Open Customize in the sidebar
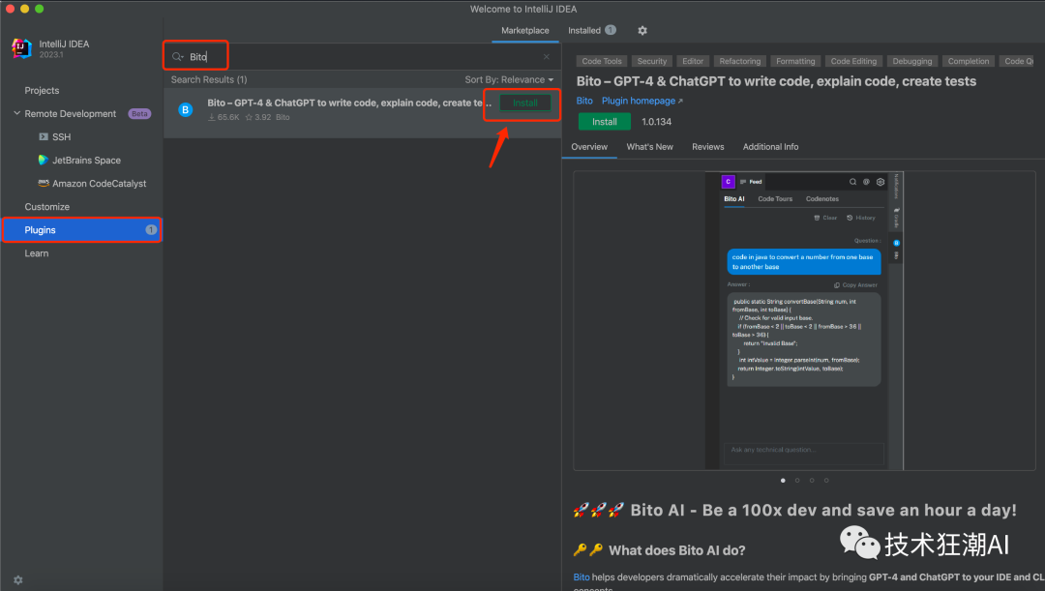The image size is (1045, 591). pos(47,207)
